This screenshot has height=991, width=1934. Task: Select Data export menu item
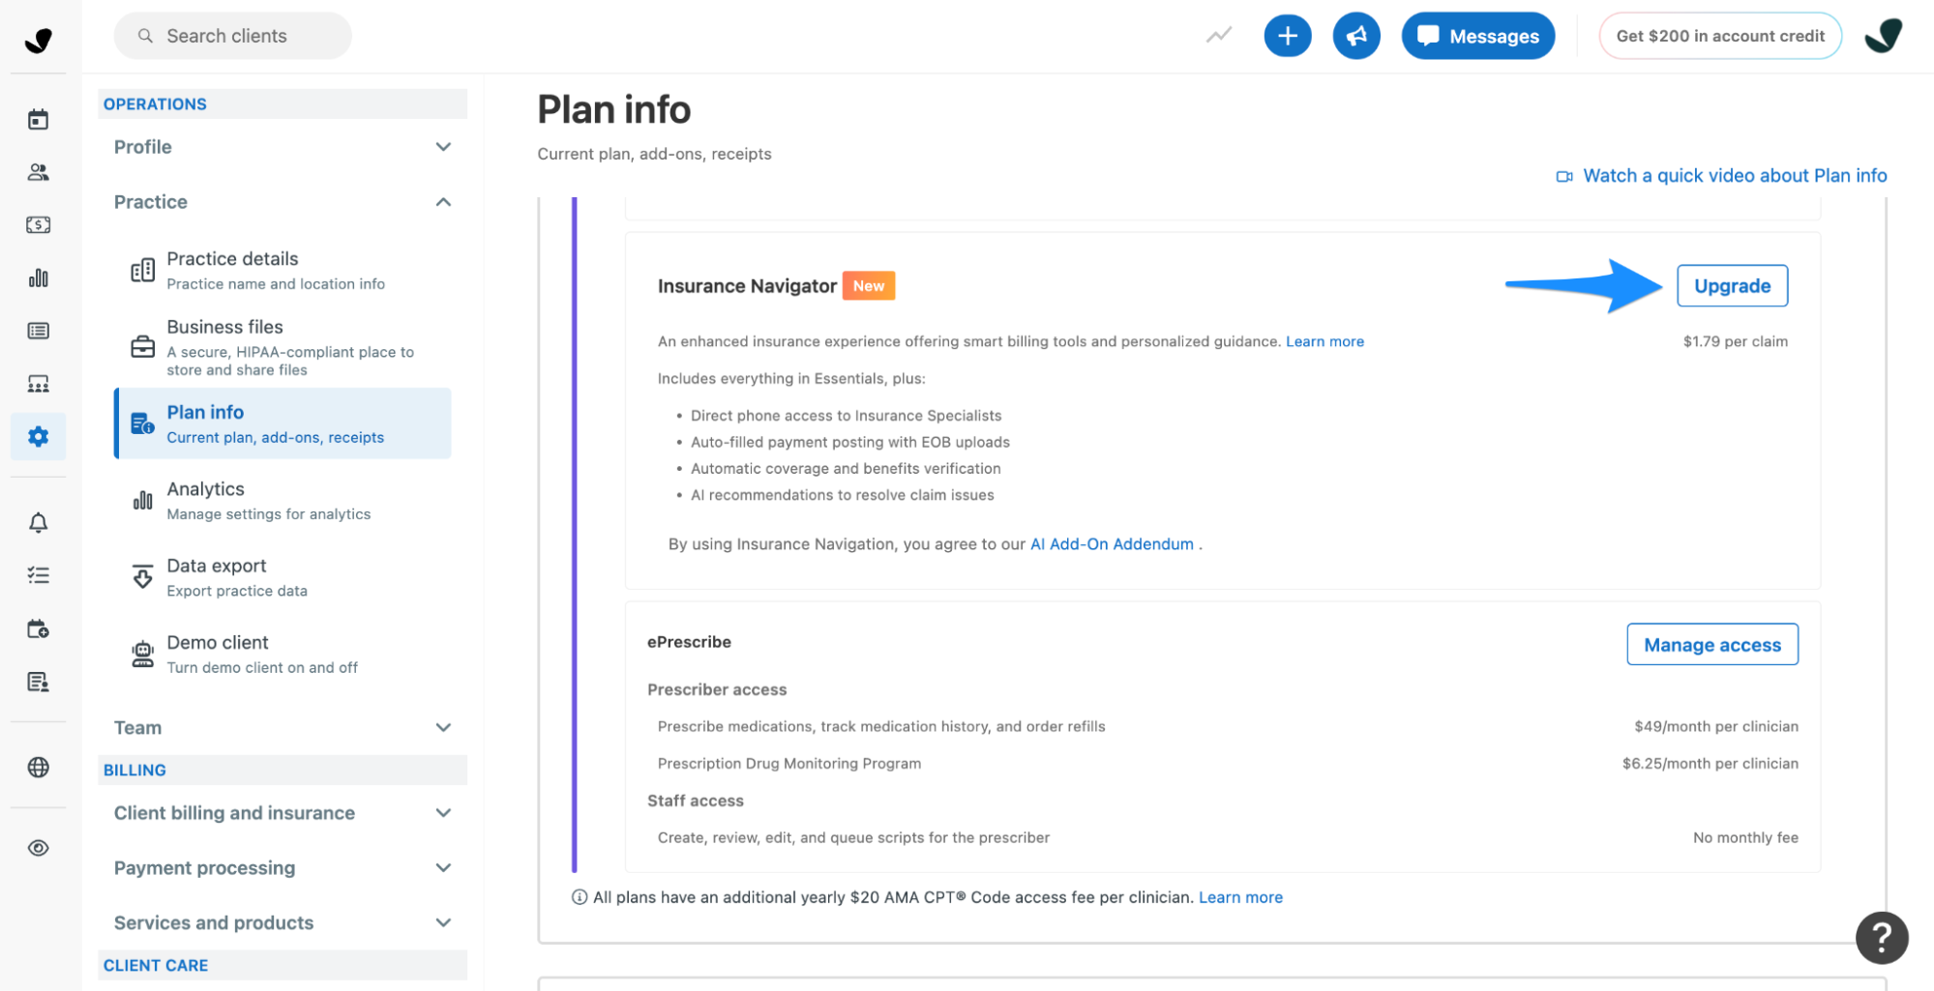[x=283, y=577]
